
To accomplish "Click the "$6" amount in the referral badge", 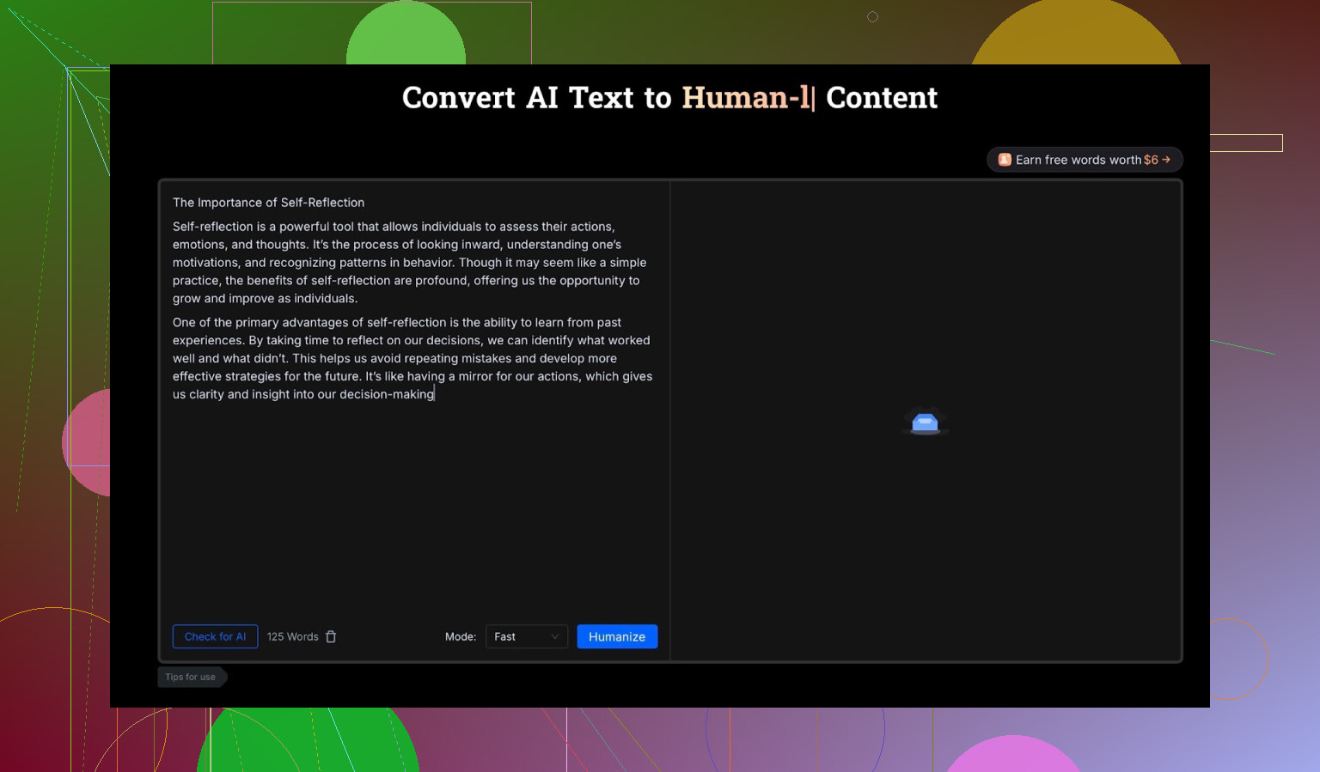I will click(1151, 160).
